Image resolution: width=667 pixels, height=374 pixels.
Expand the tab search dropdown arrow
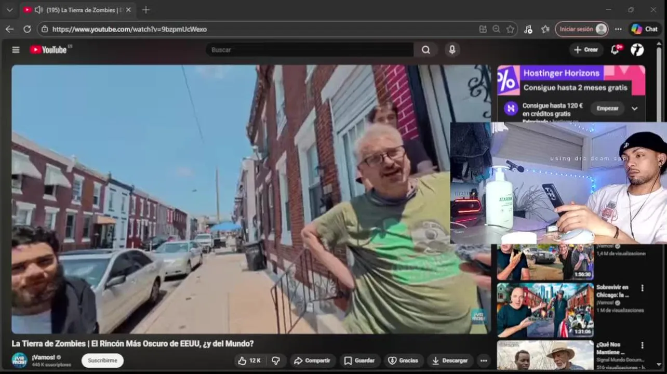[9, 10]
